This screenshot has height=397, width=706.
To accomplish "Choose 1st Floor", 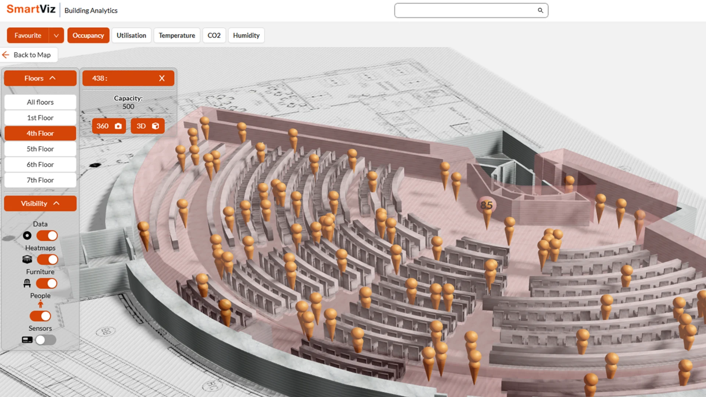I will point(40,118).
